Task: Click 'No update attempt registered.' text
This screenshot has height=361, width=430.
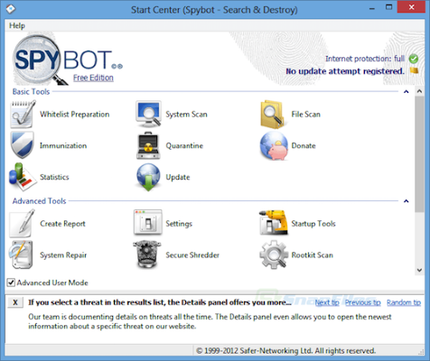Action: coord(345,71)
